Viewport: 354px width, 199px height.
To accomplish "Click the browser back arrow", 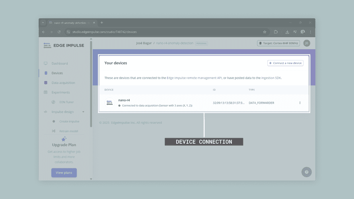I will pos(44,32).
